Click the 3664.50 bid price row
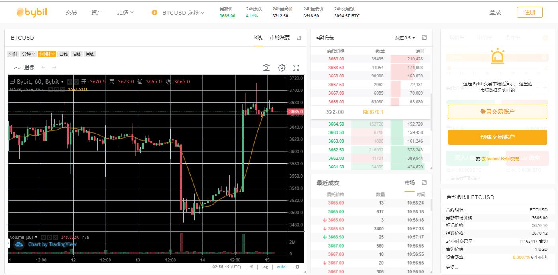This screenshot has width=558, height=275. click(370, 124)
